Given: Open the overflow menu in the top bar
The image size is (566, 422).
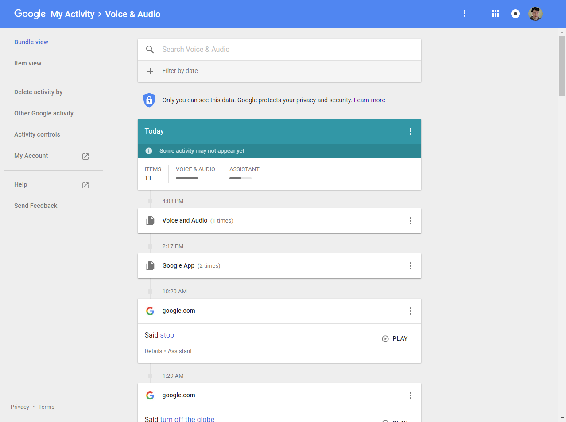Looking at the screenshot, I should tap(464, 14).
